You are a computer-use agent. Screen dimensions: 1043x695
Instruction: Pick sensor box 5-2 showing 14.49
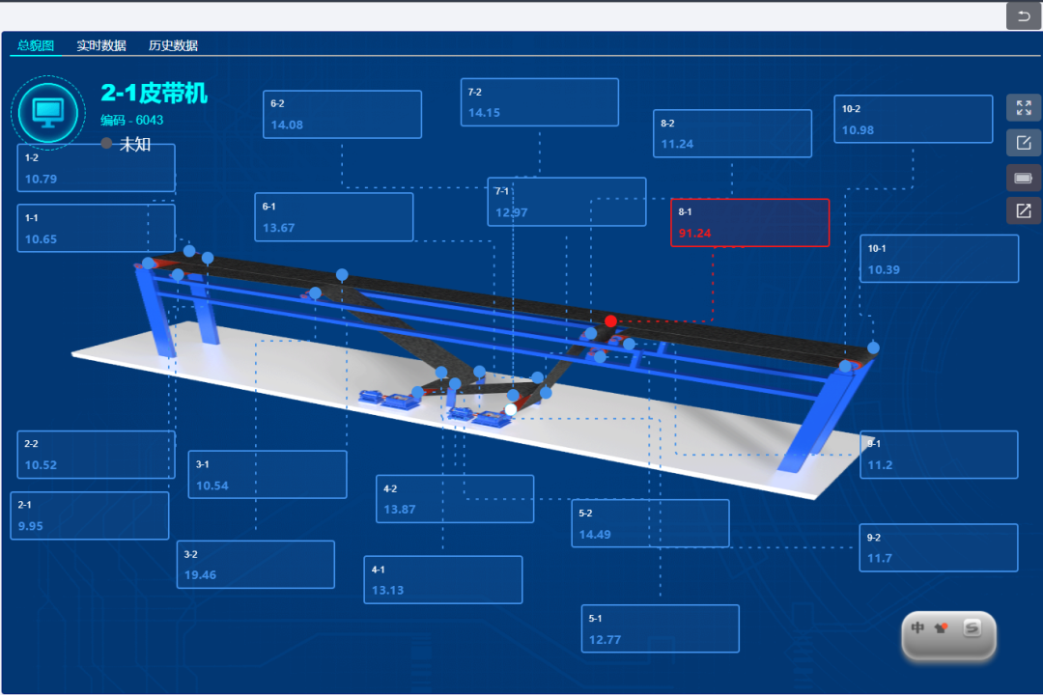651,523
